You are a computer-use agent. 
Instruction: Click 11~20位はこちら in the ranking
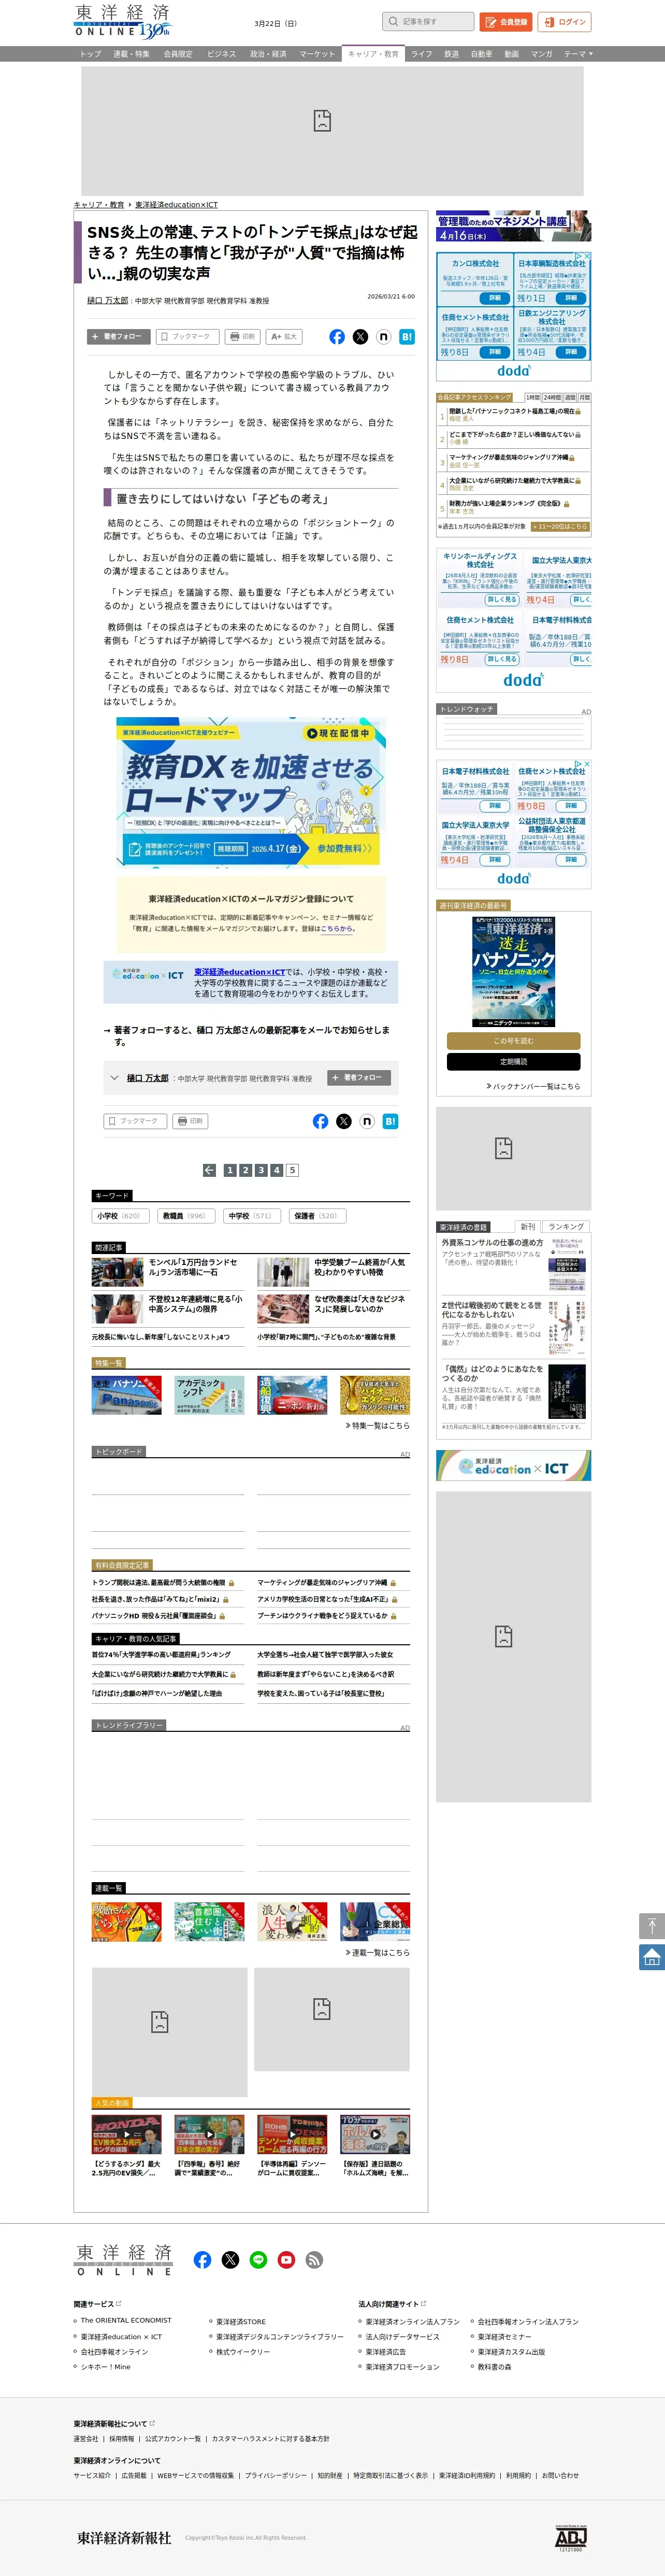click(561, 526)
